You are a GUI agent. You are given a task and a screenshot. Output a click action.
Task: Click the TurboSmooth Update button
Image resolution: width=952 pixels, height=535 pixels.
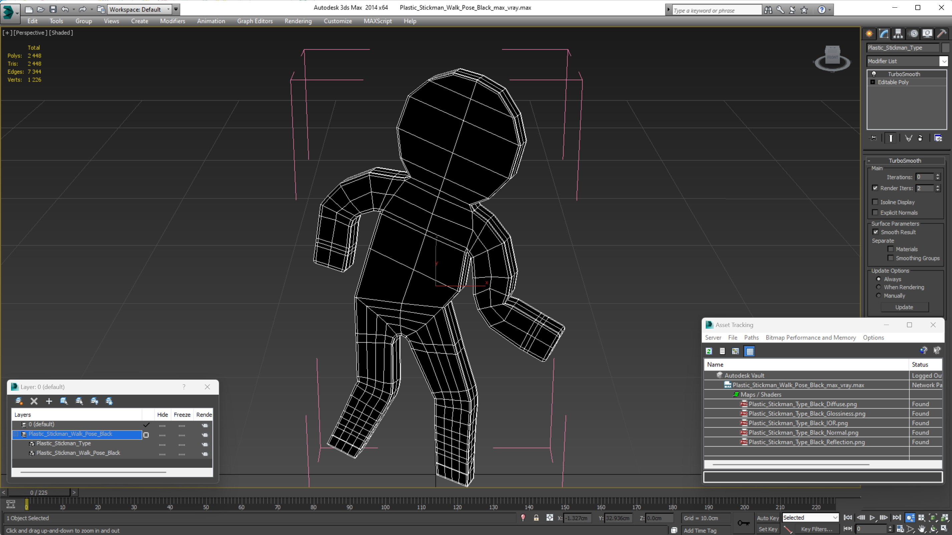904,307
